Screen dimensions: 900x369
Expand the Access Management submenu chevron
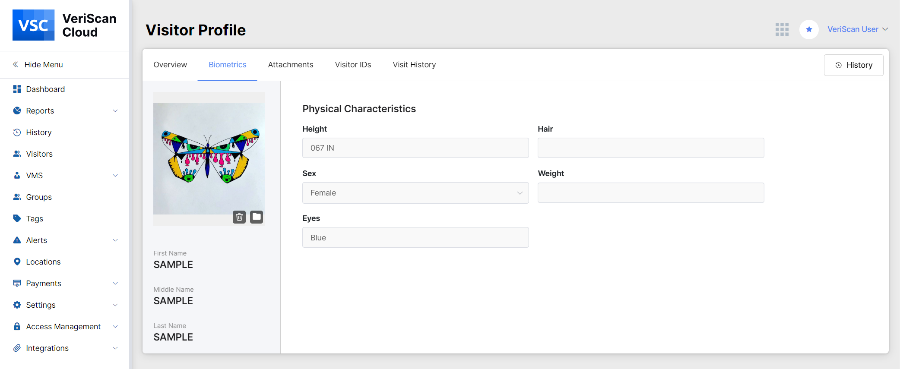pyautogui.click(x=115, y=326)
